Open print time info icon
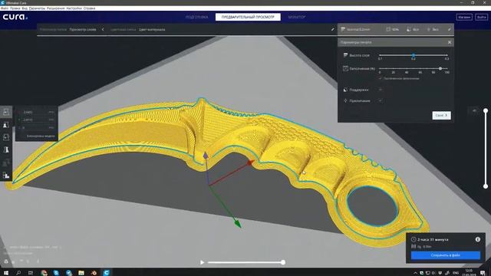This screenshot has height=276, width=491. pyautogui.click(x=477, y=239)
